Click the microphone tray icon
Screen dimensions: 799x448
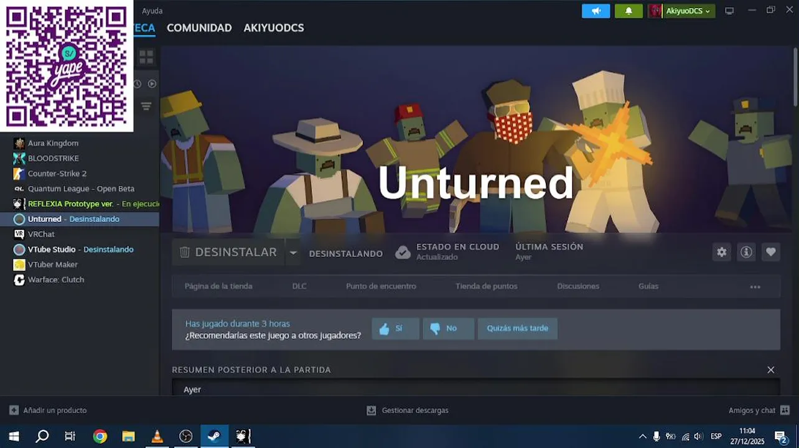pos(656,436)
